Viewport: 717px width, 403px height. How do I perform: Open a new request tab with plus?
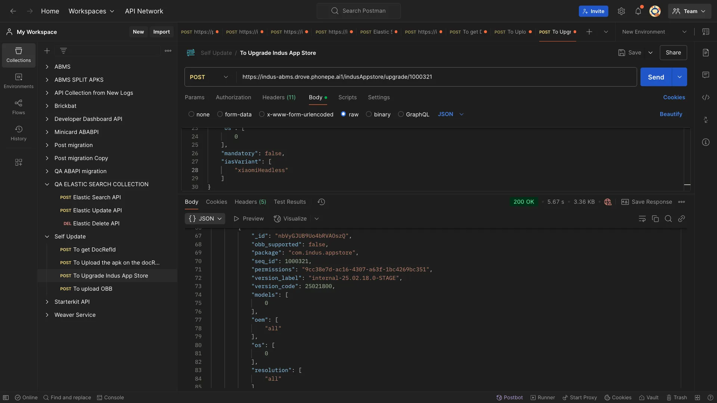(x=589, y=32)
